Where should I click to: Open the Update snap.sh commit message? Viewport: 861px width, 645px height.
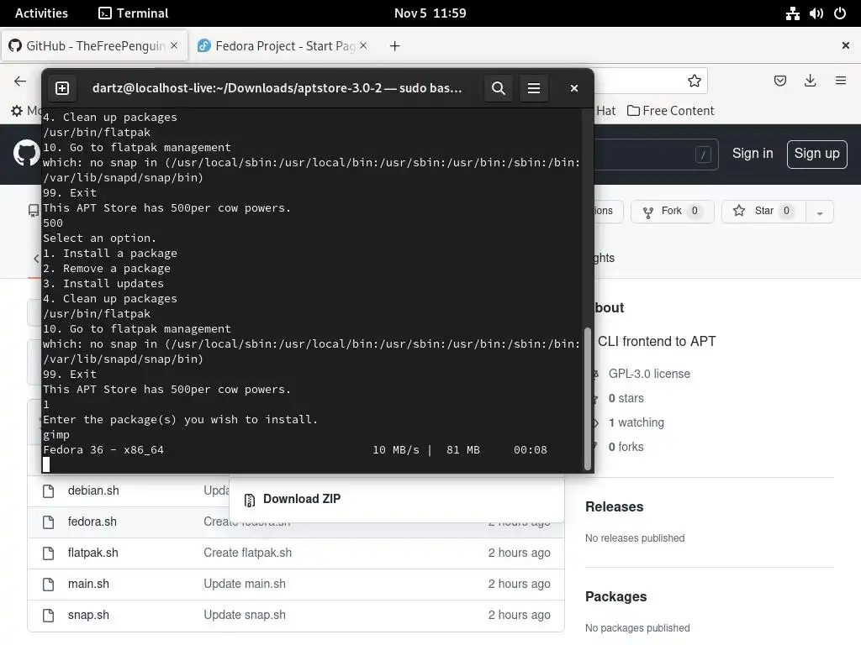pos(245,616)
